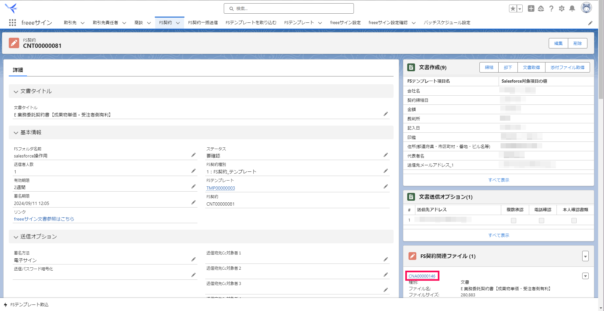Screen dimensions: 604x311
Task: Edit the 文書タイトル field pencil
Action: [386, 114]
